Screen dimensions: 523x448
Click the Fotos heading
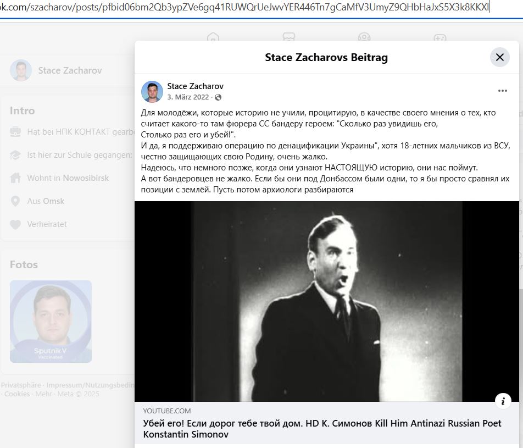point(24,265)
